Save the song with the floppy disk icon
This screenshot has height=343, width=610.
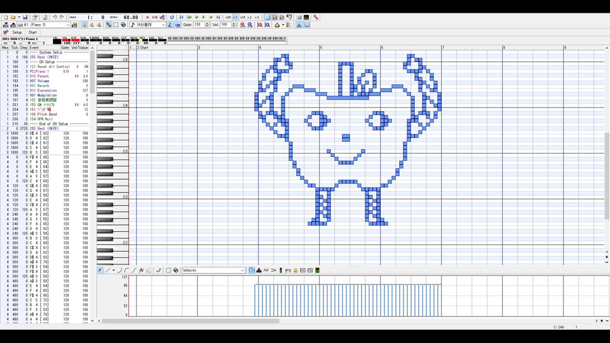[x=25, y=17]
